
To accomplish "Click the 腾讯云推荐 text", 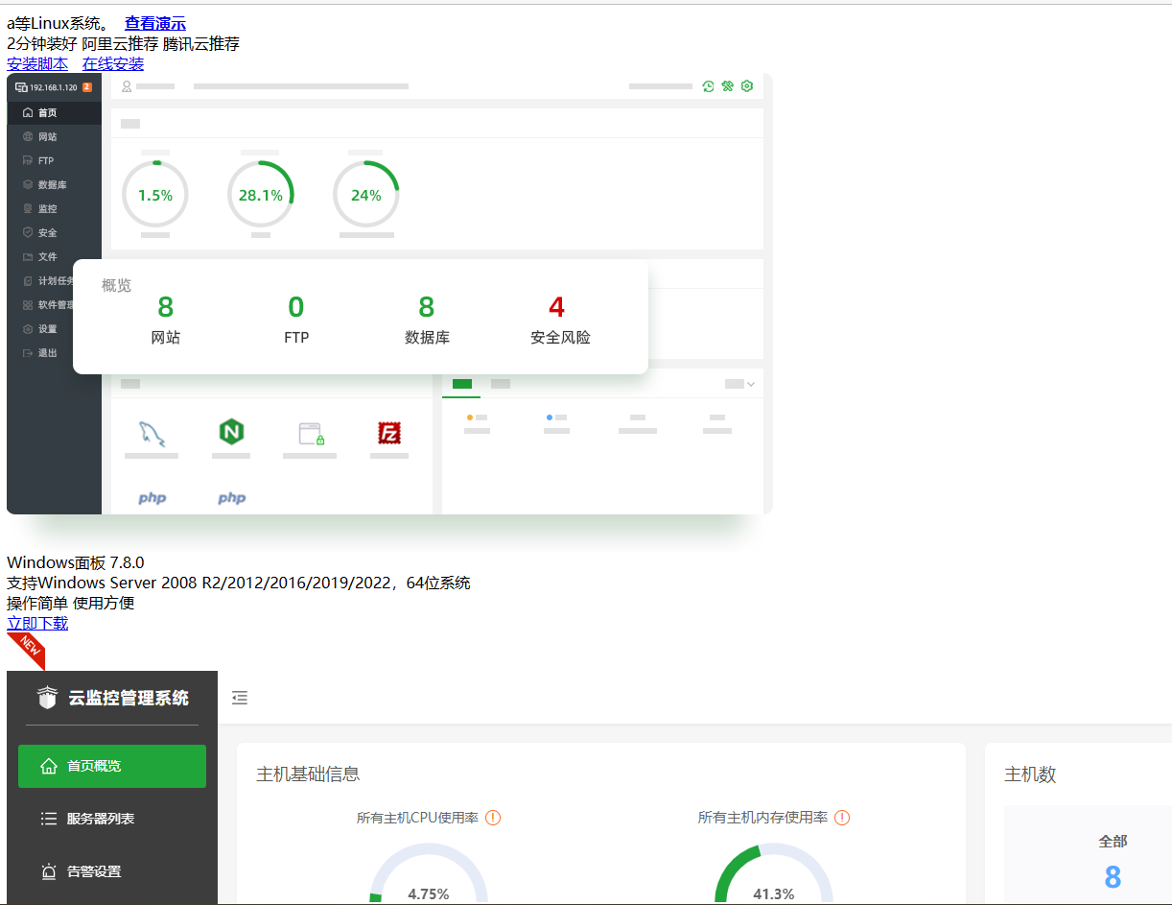I will (x=201, y=43).
